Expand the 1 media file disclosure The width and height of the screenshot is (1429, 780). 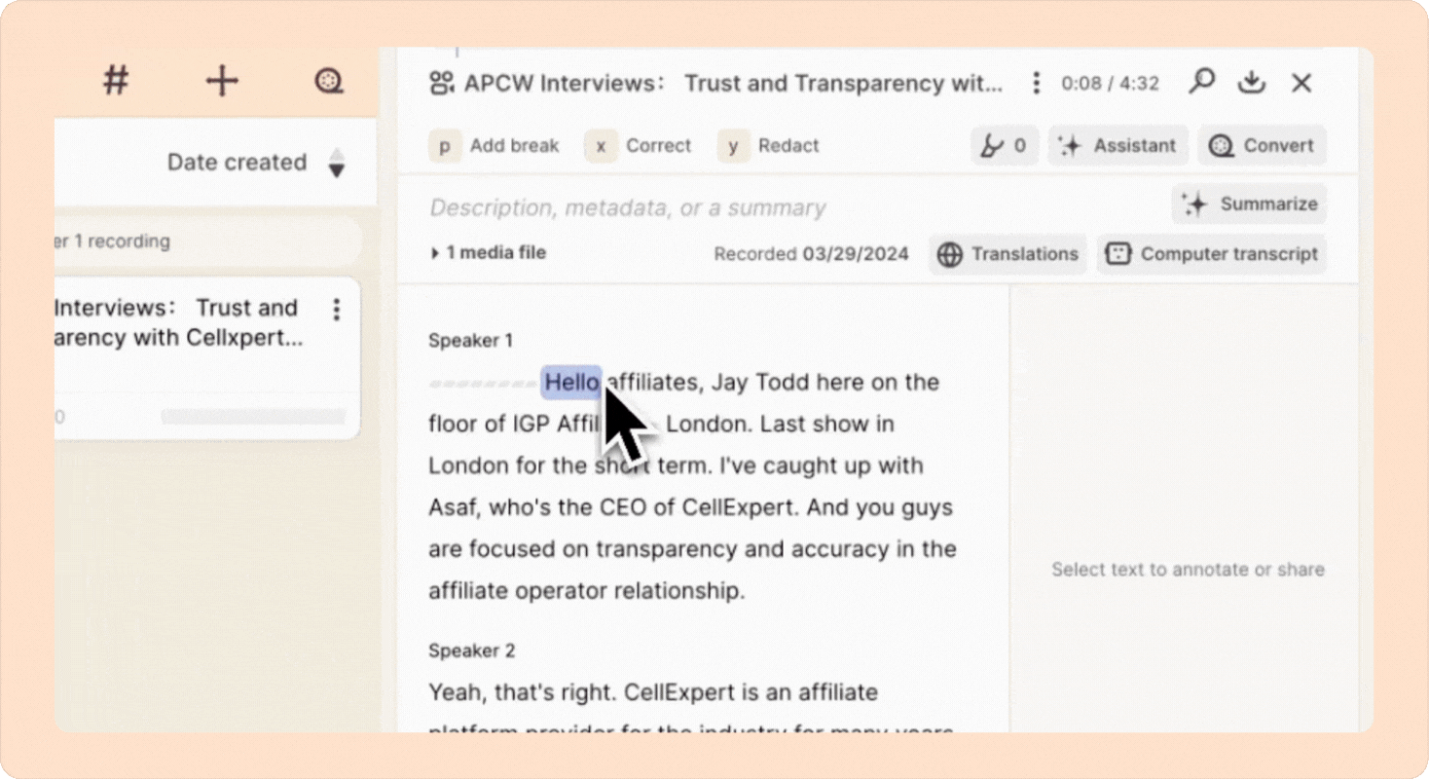click(x=489, y=253)
